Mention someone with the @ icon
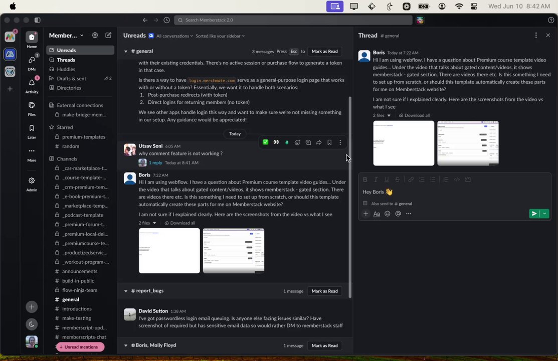 point(398,214)
